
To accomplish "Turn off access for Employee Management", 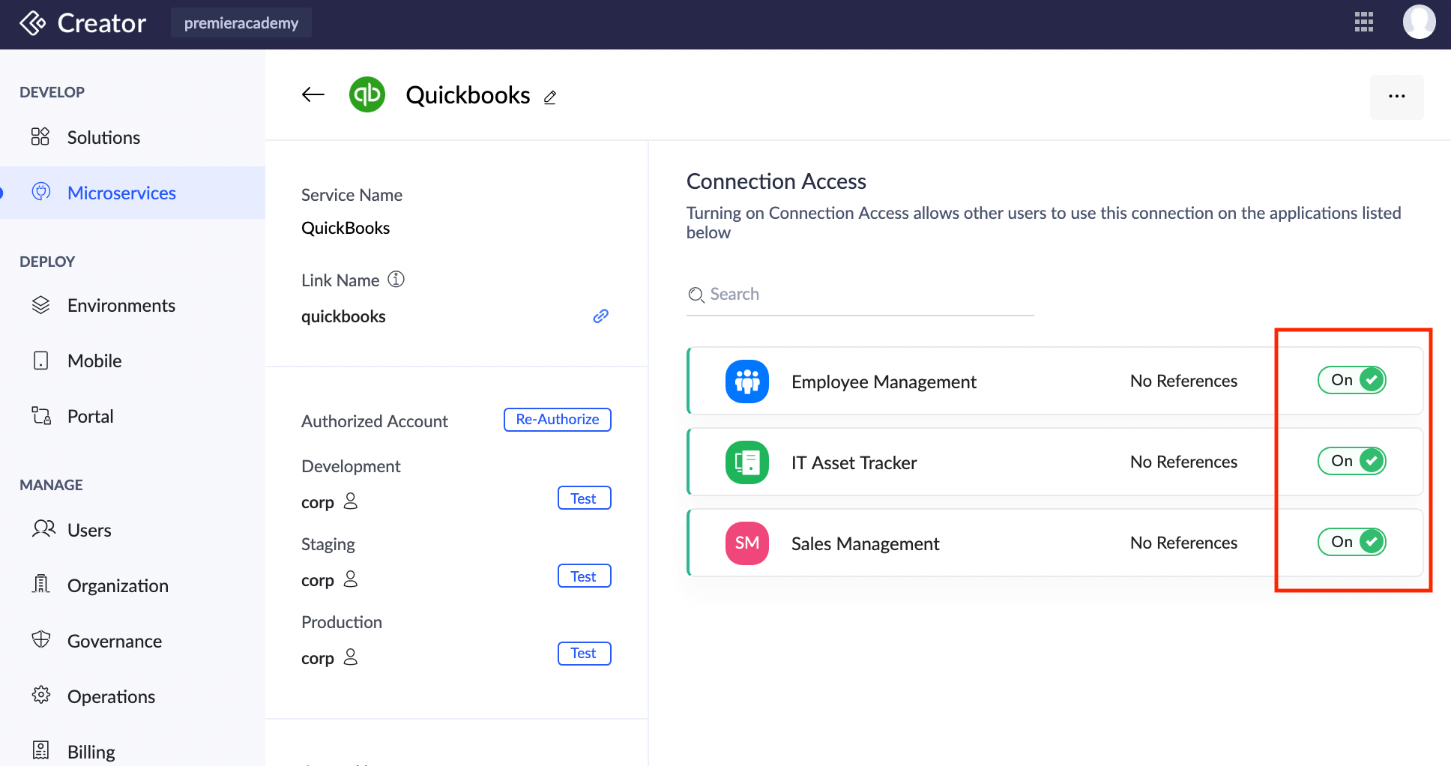I will [1351, 380].
